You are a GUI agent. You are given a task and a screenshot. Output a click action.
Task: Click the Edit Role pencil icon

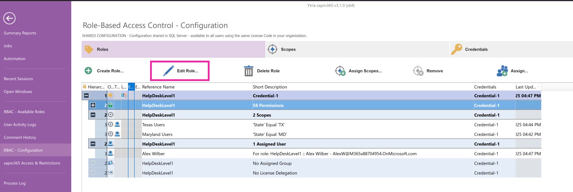(168, 71)
